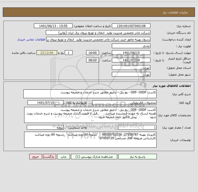The height and width of the screenshot is (192, 198).
Task: Click the validity time field 08:00
Action: click(92, 60)
